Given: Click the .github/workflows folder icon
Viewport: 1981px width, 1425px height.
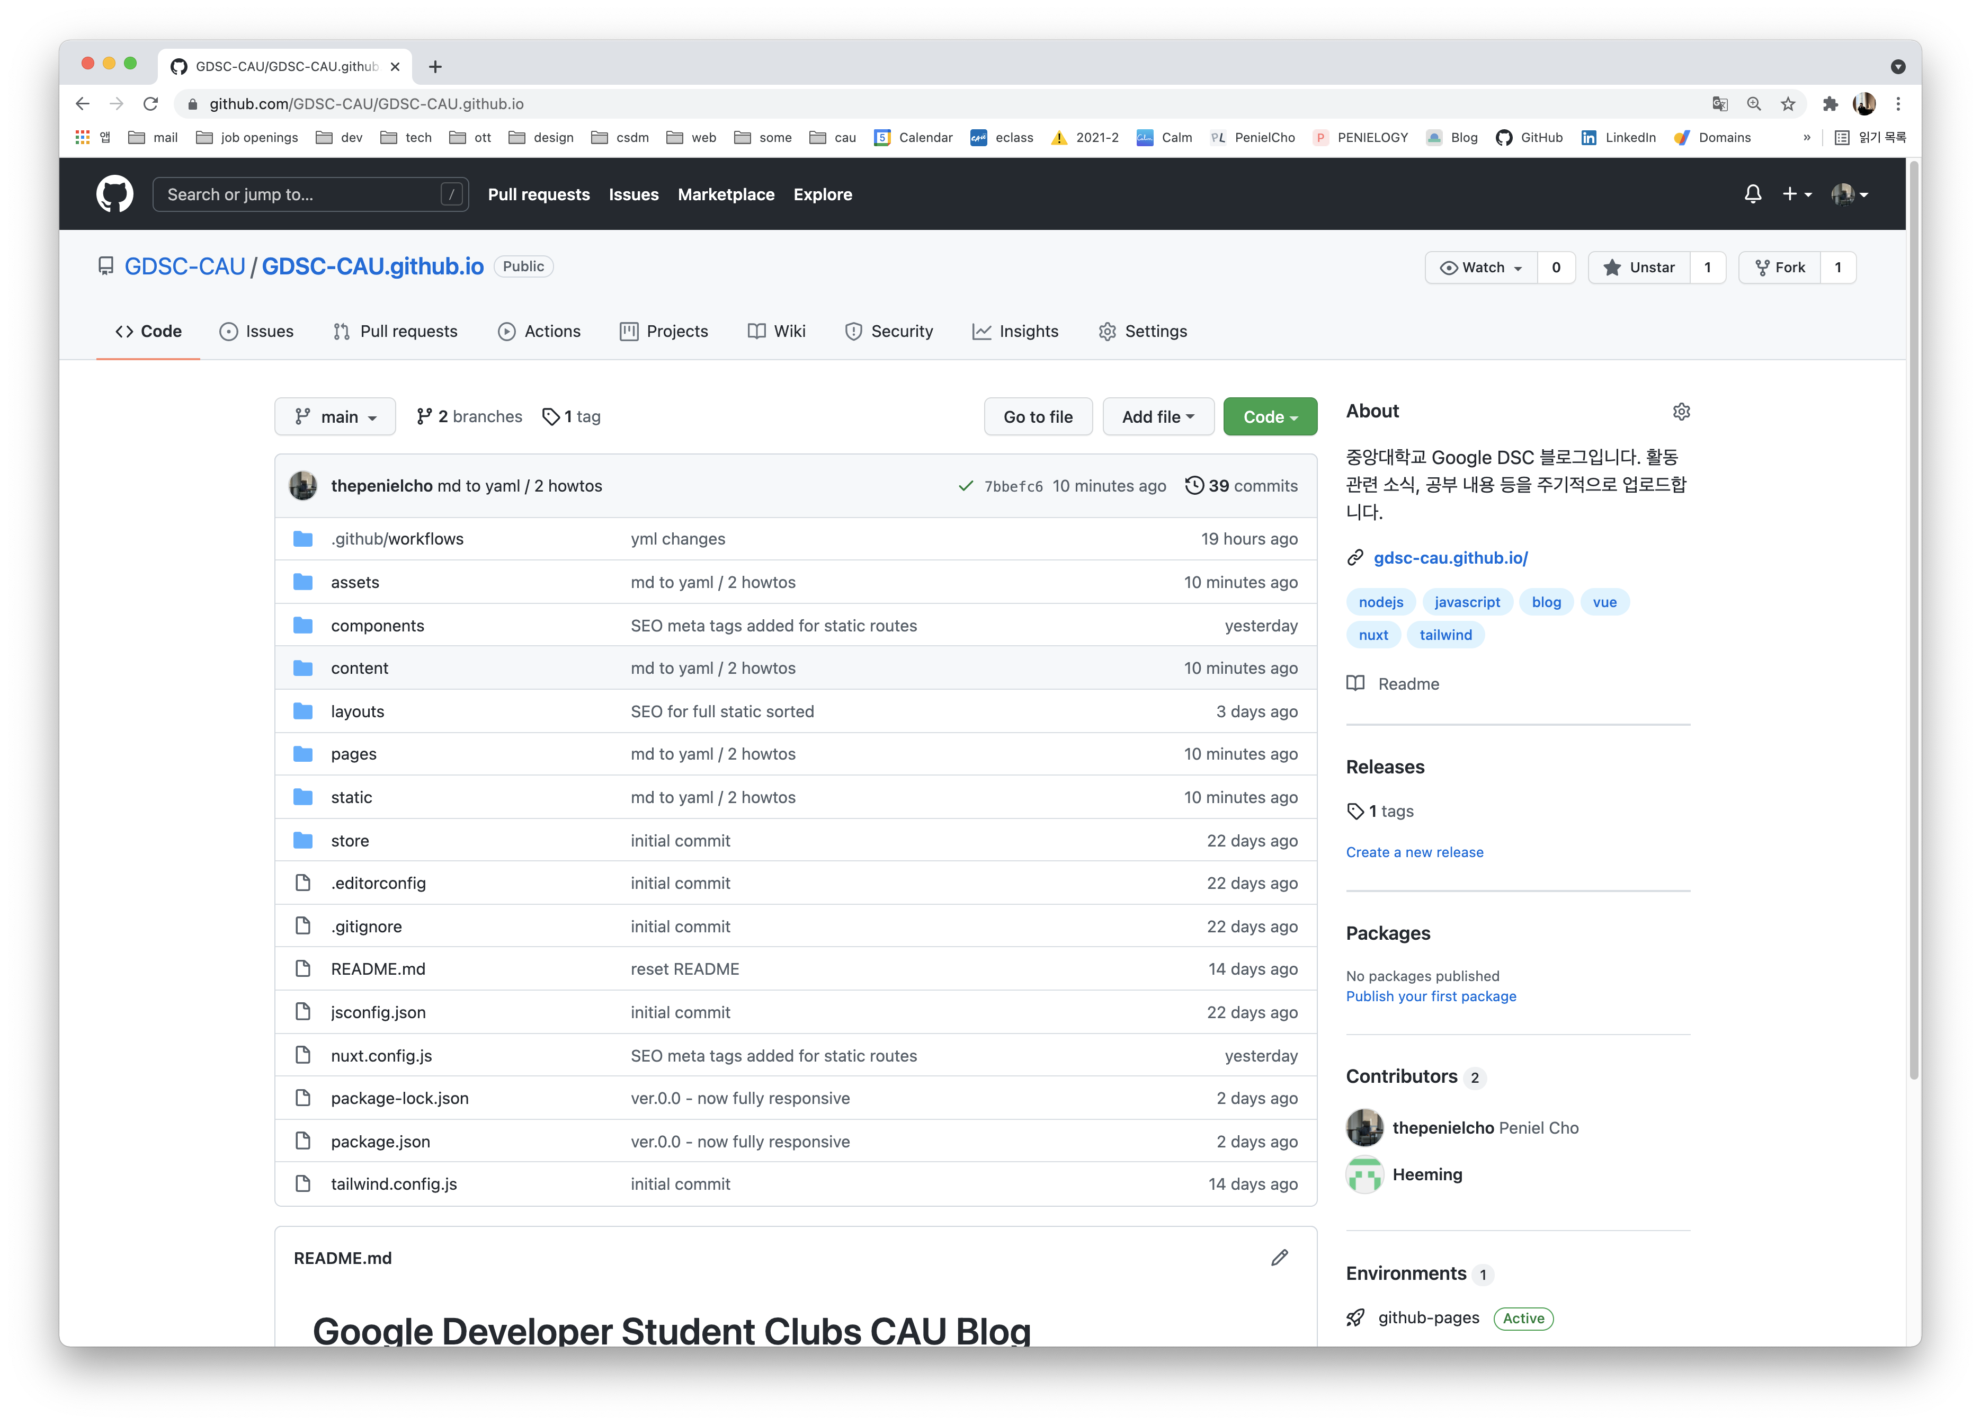Looking at the screenshot, I should (x=303, y=538).
